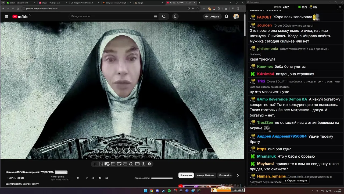Viewport: 344px width, 194px height.
Task: Click chat username FADGET
Action: click(264, 17)
